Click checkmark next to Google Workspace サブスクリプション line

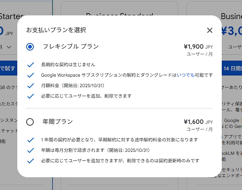[31, 75]
